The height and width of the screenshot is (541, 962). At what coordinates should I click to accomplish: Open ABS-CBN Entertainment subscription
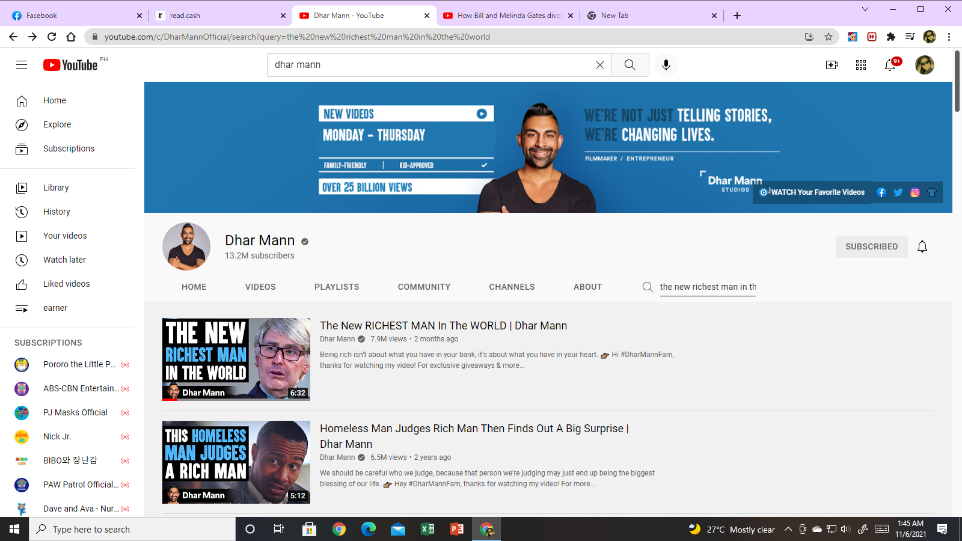pos(72,388)
